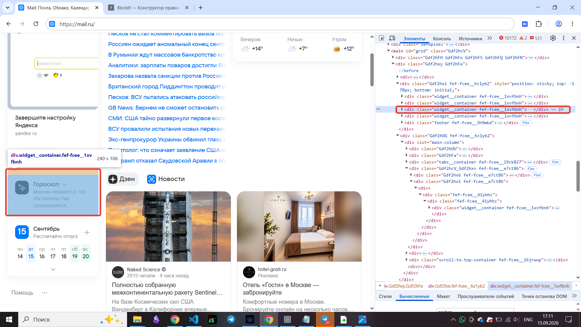Screen dimensions: 581x327
Task: Go back in browser history
Action: pyautogui.click(x=9, y=24)
